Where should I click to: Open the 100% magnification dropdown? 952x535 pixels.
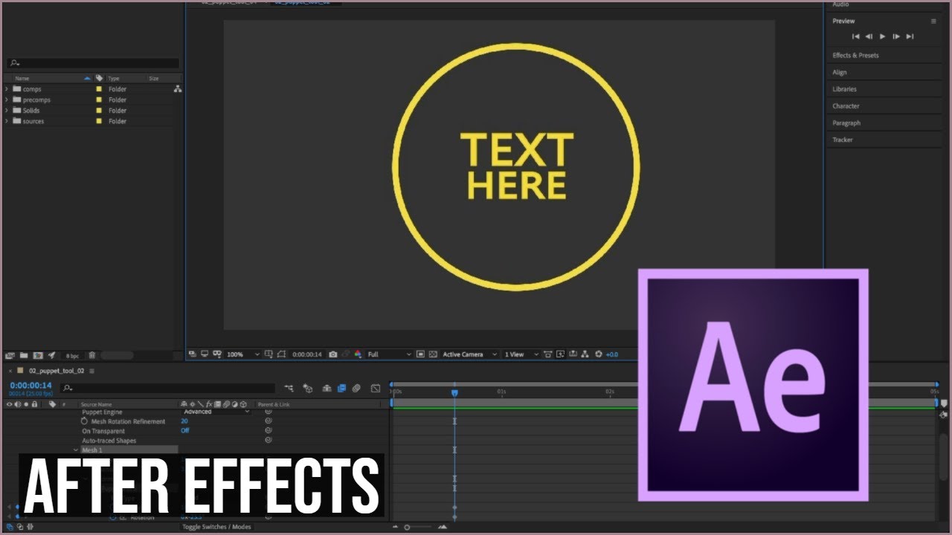click(243, 354)
